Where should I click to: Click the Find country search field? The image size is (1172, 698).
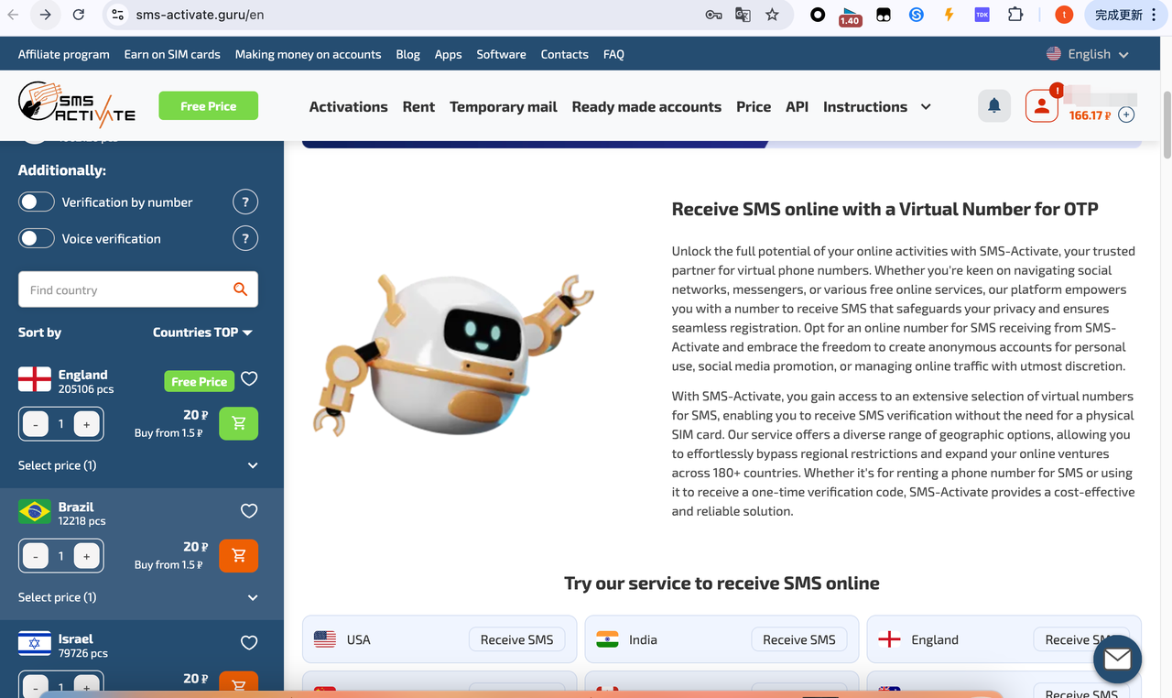point(138,289)
